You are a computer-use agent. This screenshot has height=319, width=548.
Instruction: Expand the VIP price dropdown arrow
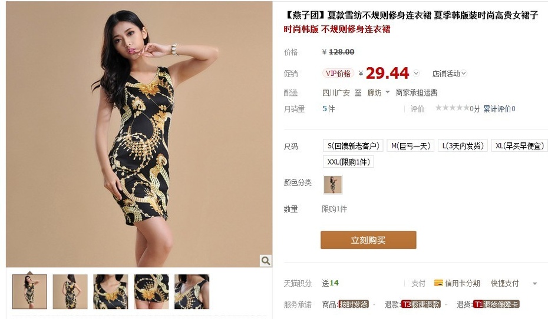pos(416,74)
